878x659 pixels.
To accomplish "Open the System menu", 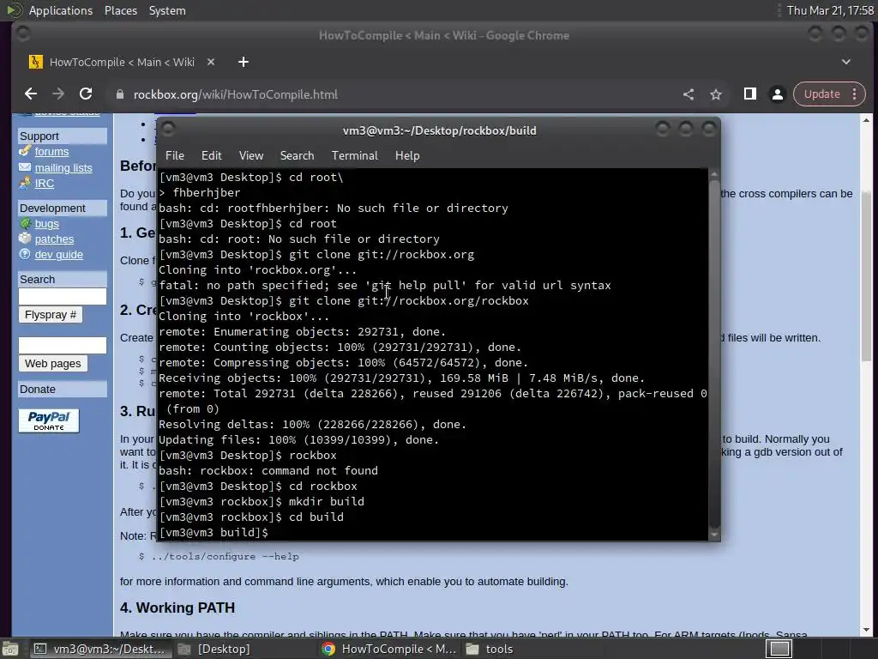I will tap(167, 10).
